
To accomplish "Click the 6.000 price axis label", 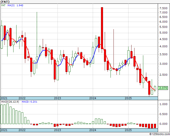I will [163, 22].
